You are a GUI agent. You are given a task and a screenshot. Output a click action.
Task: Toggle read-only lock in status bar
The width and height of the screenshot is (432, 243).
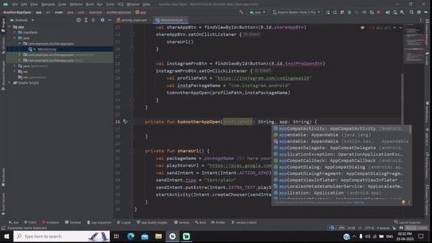(x=394, y=228)
